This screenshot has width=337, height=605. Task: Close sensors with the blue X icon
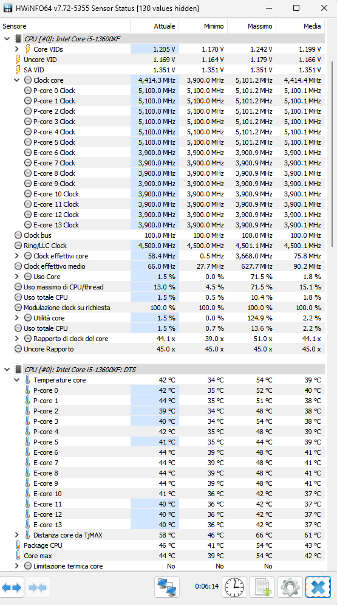point(318,587)
